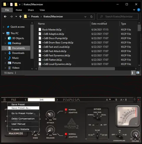The height and width of the screenshot is (144, 142).
Task: Click the New folder quick access icon
Action: (16, 4)
